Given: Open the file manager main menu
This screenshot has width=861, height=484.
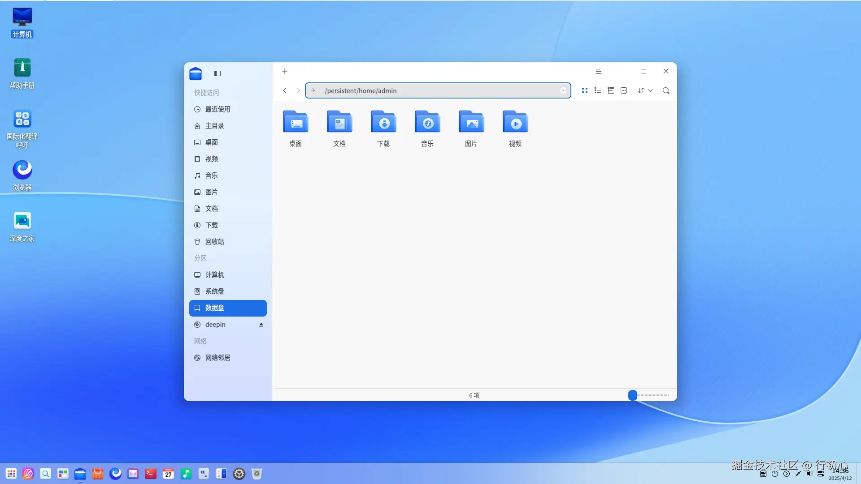Looking at the screenshot, I should (x=598, y=71).
